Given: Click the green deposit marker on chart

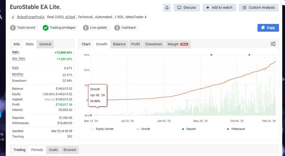Looking at the screenshot, I should (x=91, y=115).
